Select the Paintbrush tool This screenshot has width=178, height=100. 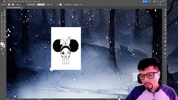[x=4, y=20]
